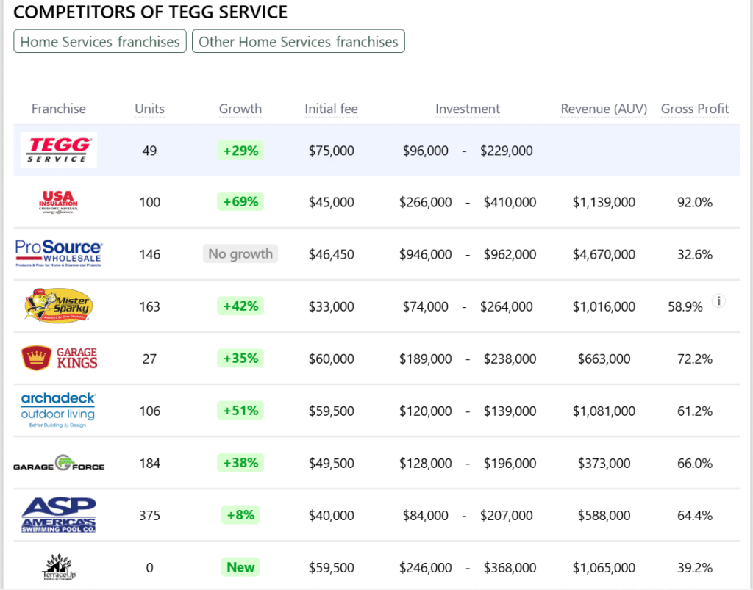This screenshot has width=753, height=590.
Task: Select the $75,000 initial fee cell
Action: tap(332, 151)
